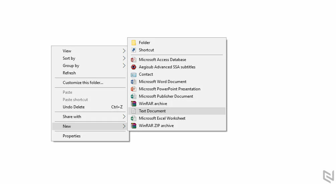336x184 pixels.
Task: Click the WinRAR ZIP archive icon
Action: click(x=134, y=126)
